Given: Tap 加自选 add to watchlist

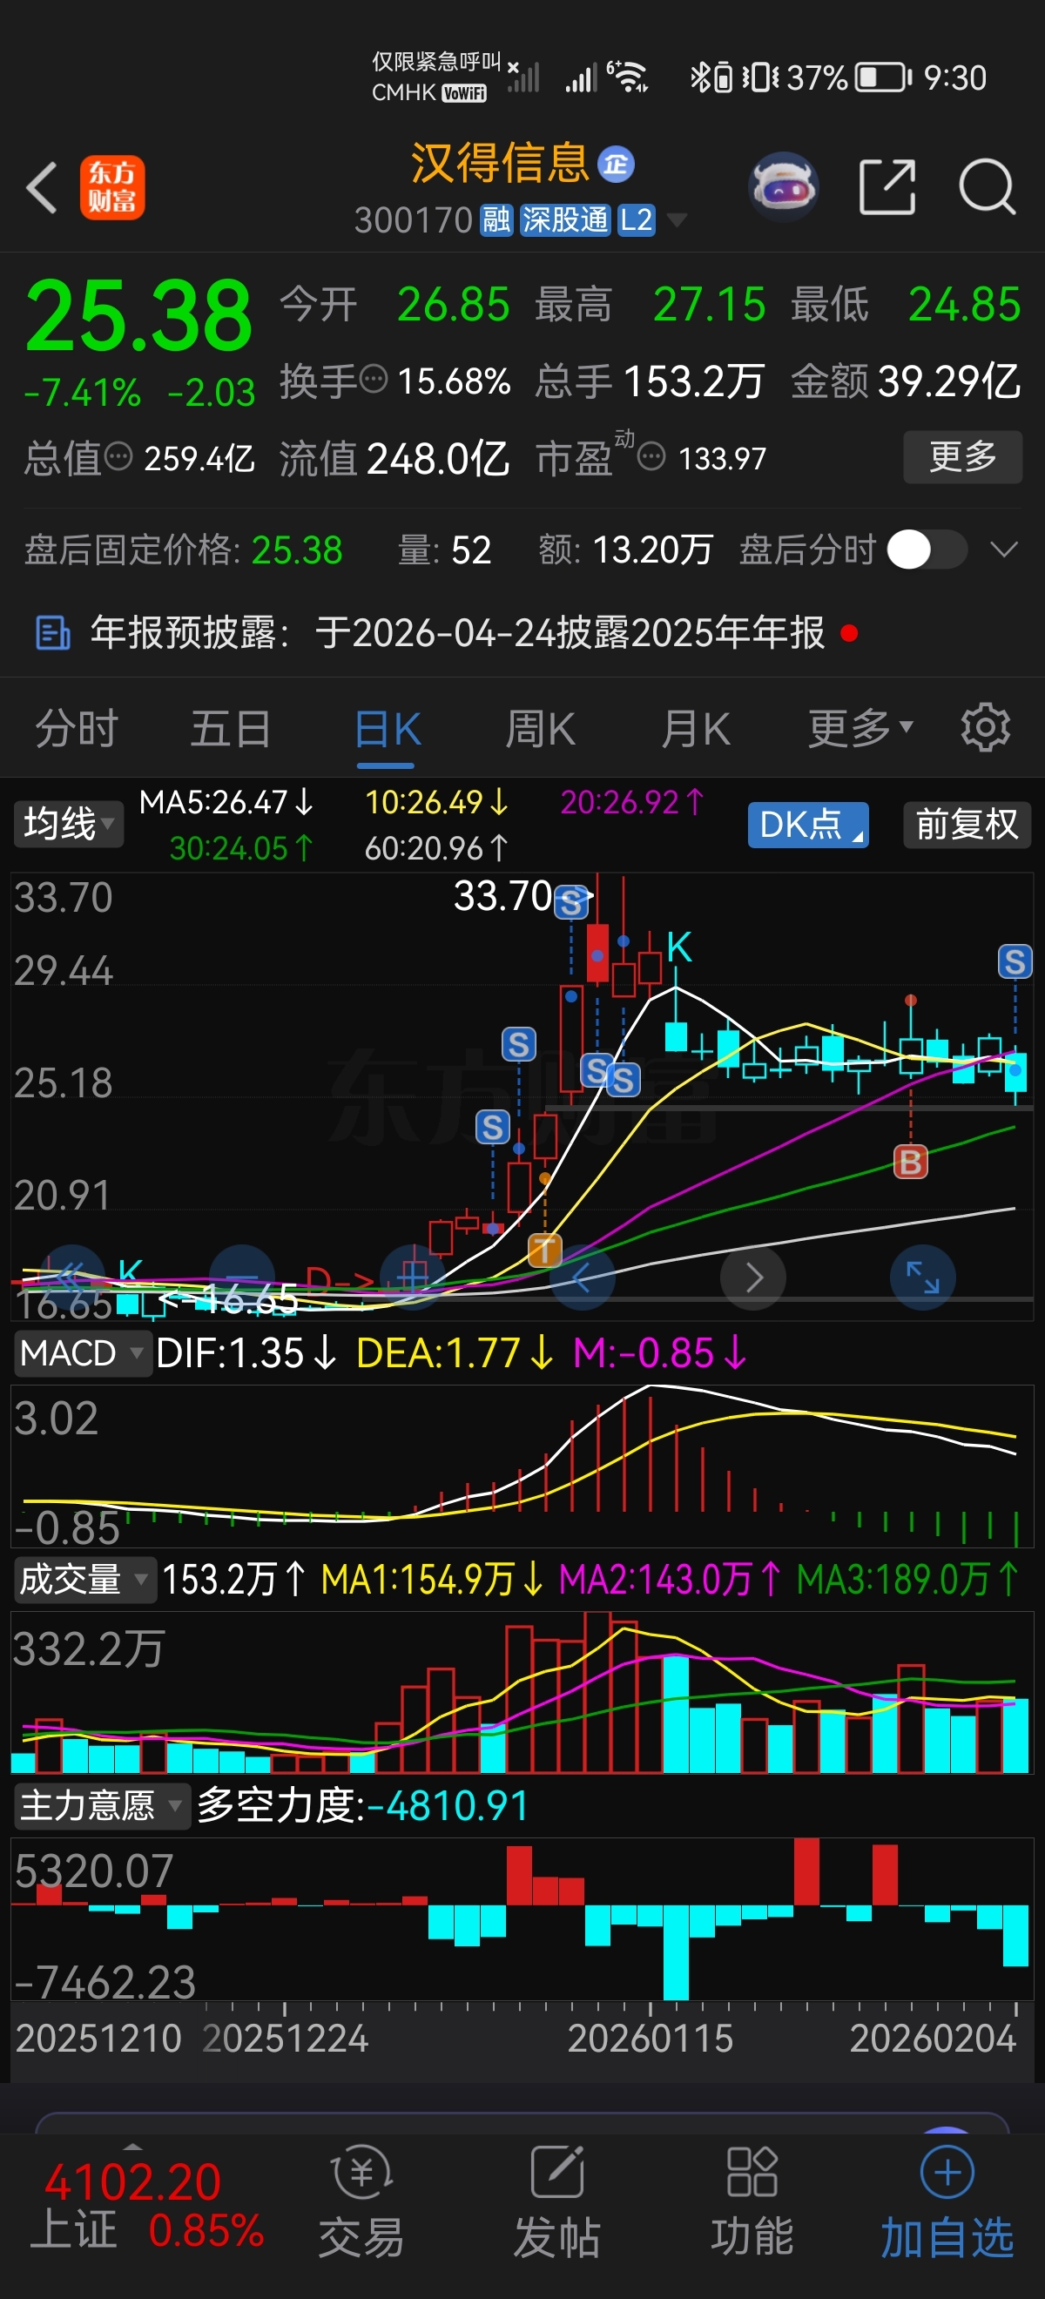Looking at the screenshot, I should pyautogui.click(x=947, y=2202).
